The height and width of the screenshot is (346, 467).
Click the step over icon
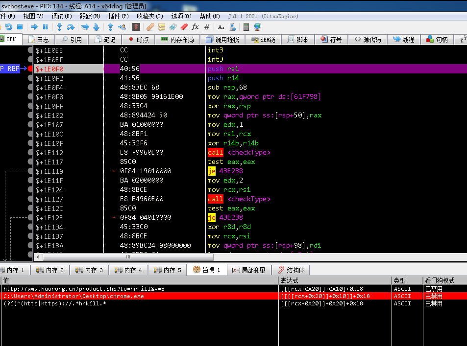pyautogui.click(x=71, y=27)
